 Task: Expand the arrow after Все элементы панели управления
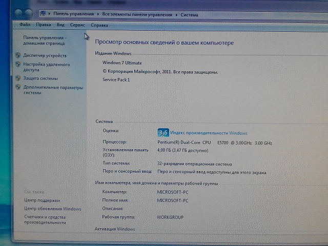coord(178,14)
